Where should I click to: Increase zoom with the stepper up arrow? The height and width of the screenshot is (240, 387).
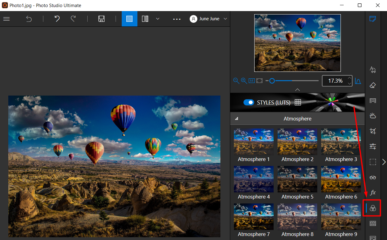pos(349,78)
